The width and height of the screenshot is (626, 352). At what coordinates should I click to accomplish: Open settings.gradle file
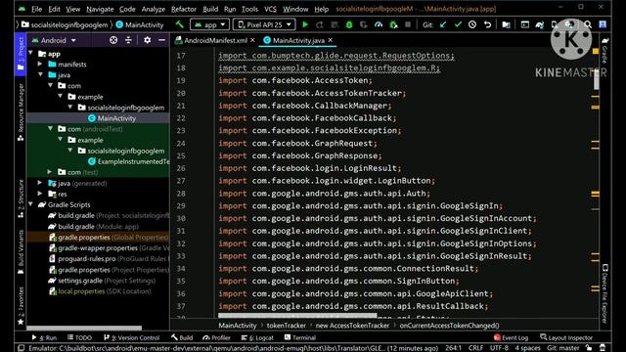[102, 281]
